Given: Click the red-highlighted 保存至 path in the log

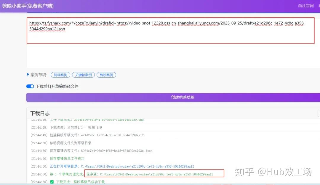Looking at the screenshot, I should pos(154,174).
